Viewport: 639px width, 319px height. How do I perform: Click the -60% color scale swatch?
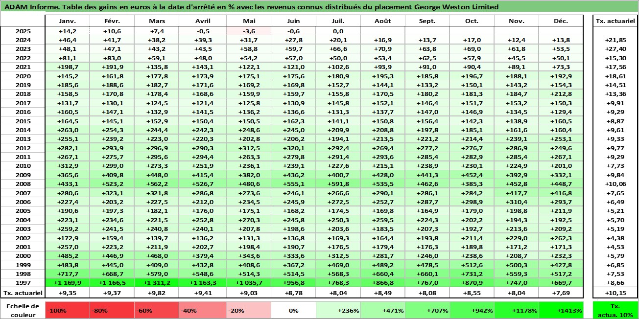tap(157, 310)
